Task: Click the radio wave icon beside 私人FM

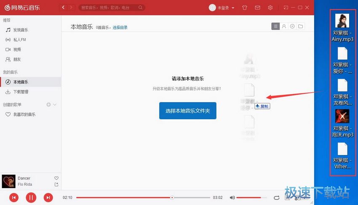Action: (8, 39)
